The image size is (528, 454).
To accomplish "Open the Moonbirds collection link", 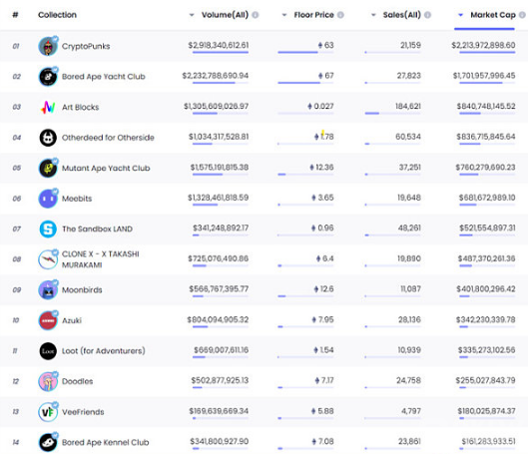I will 82,289.
